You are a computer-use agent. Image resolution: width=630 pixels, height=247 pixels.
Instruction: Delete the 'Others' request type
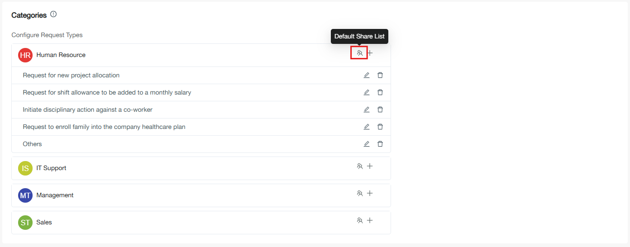click(380, 144)
